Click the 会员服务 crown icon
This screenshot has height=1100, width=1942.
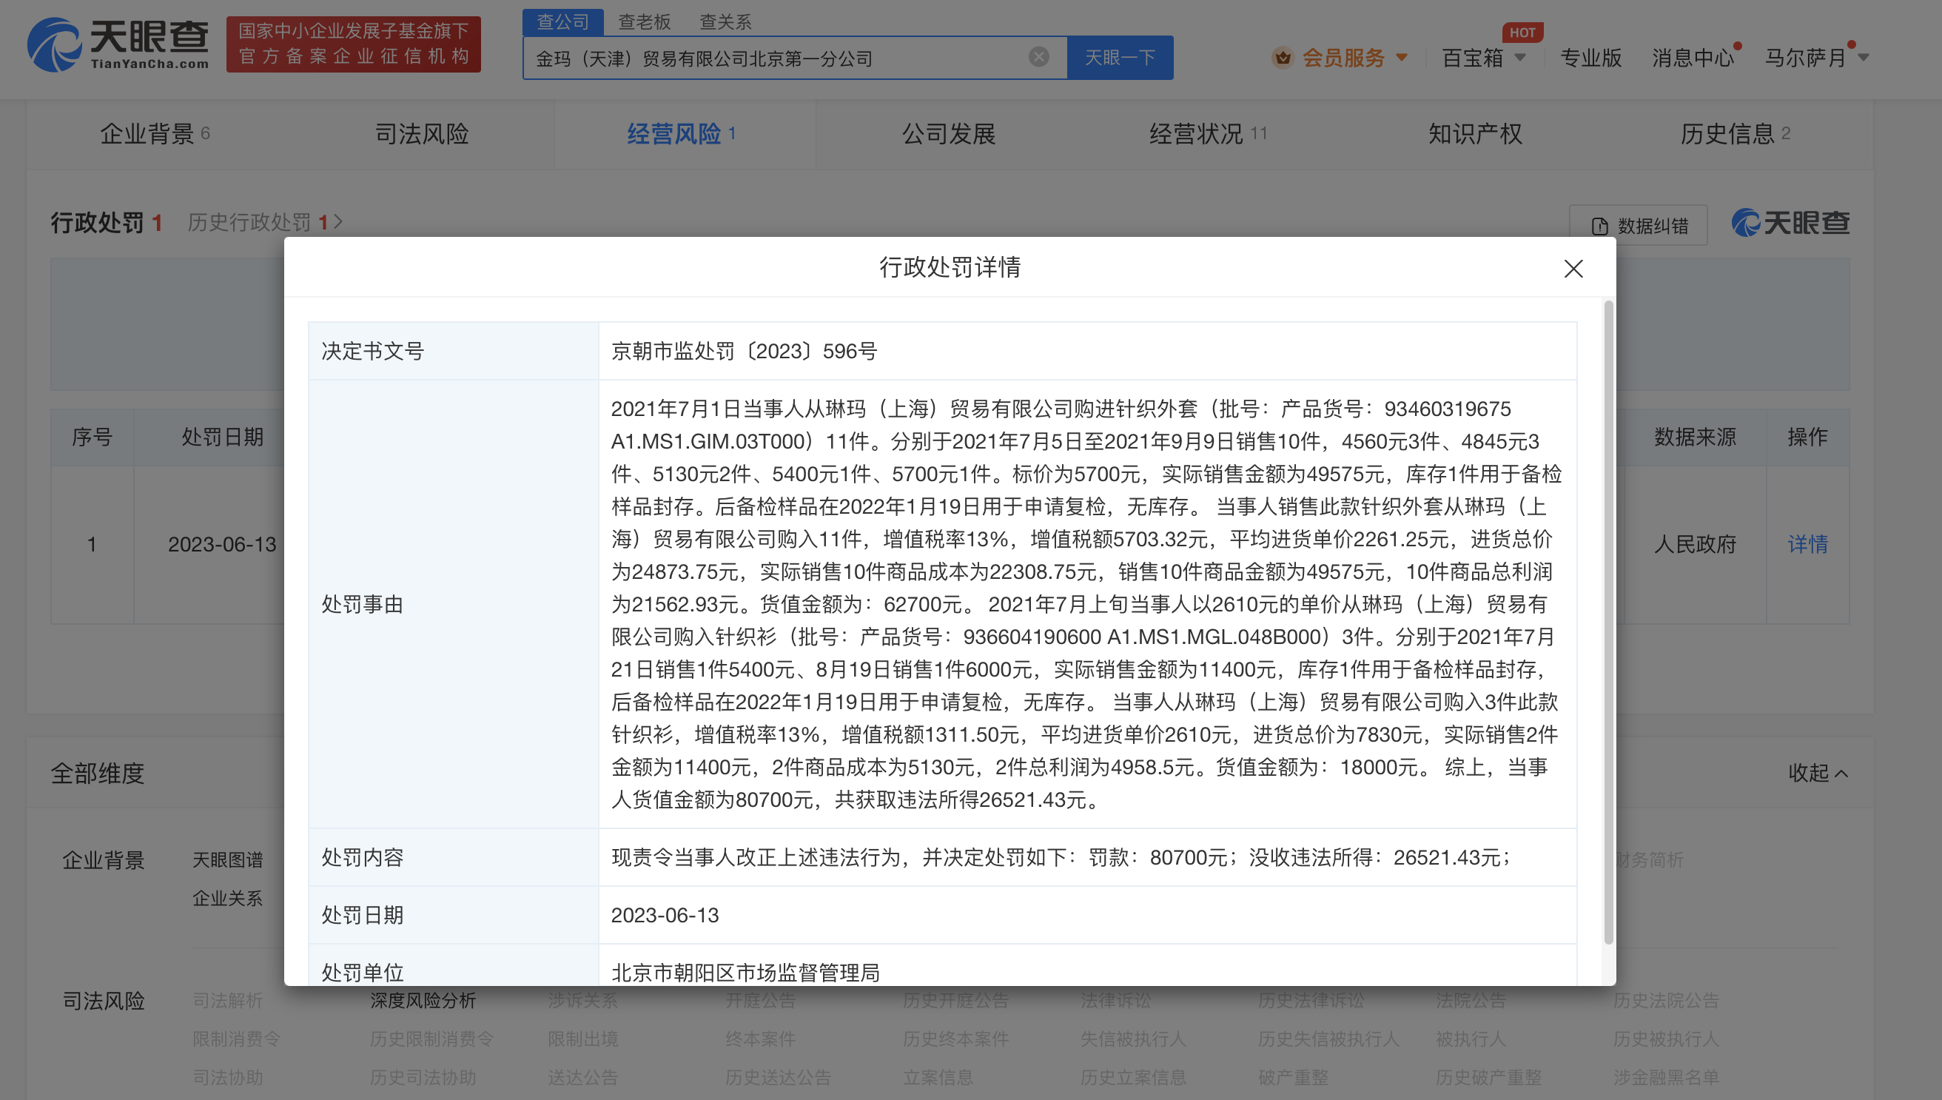click(1283, 58)
